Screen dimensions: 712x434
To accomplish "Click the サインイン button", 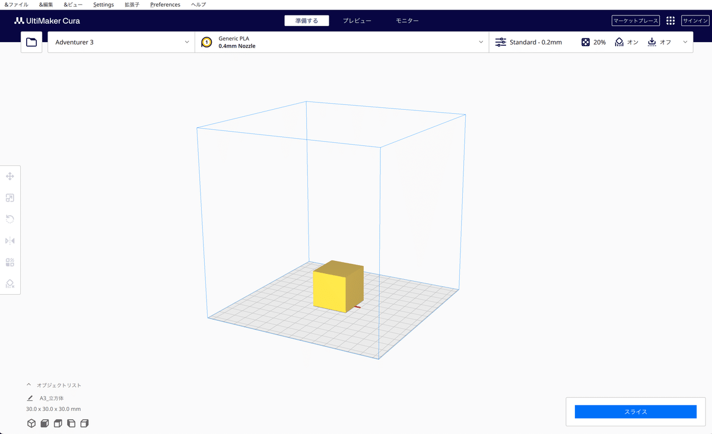I will [695, 21].
